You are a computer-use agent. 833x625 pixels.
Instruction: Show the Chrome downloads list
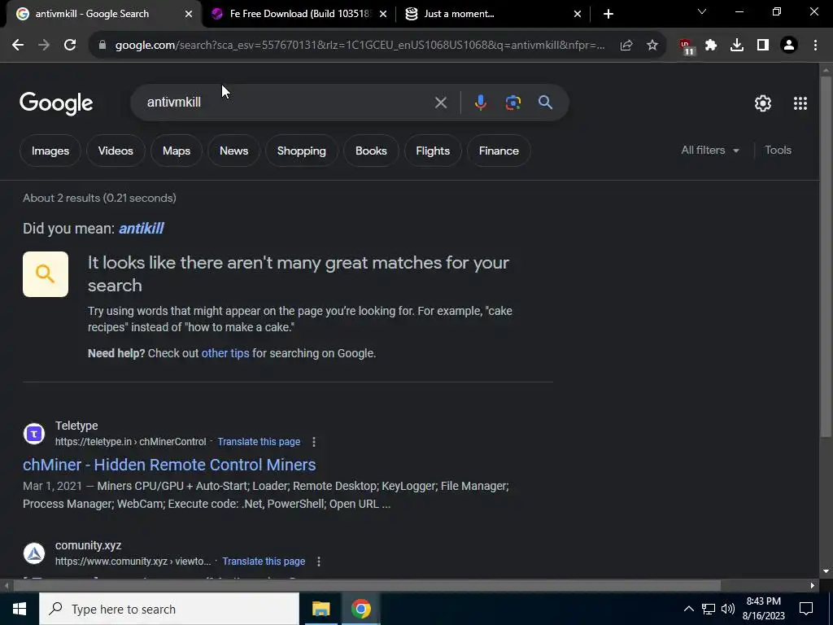(737, 46)
